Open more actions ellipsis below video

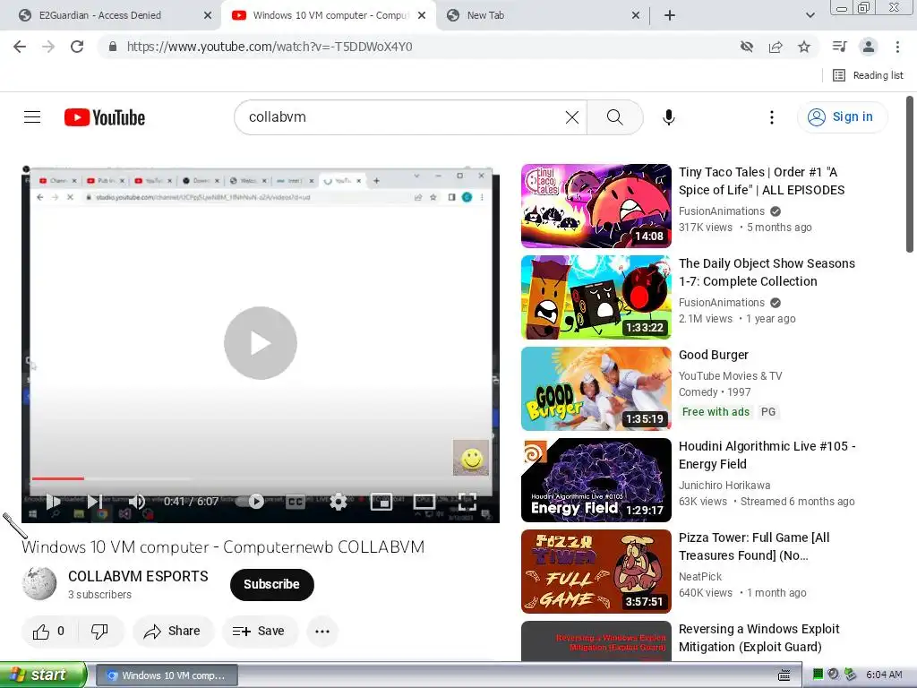pos(322,632)
